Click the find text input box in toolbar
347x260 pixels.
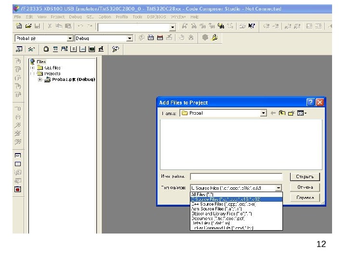(x=134, y=27)
